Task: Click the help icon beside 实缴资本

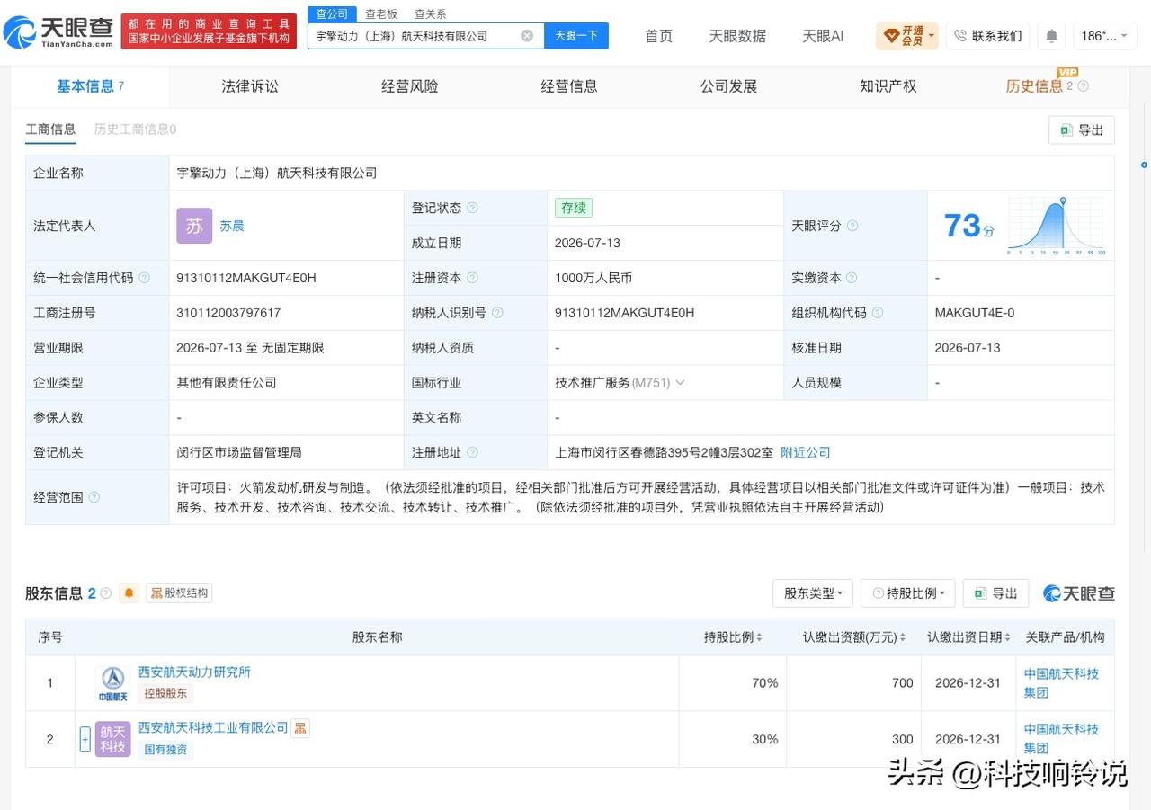Action: [852, 278]
